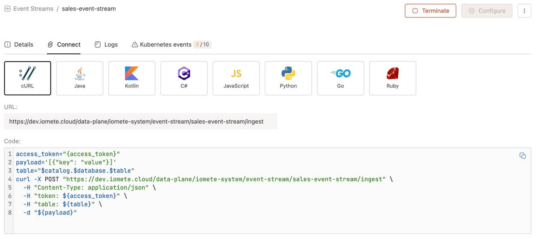This screenshot has width=537, height=239.
Task: Terminate the event stream
Action: (430, 11)
